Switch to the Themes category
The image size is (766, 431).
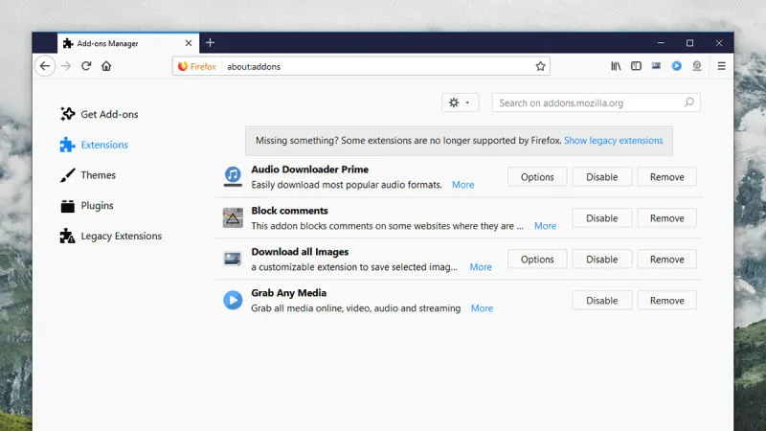click(98, 175)
